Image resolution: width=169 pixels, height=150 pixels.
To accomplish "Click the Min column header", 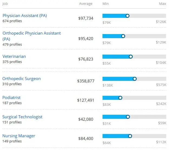I will [105, 4].
